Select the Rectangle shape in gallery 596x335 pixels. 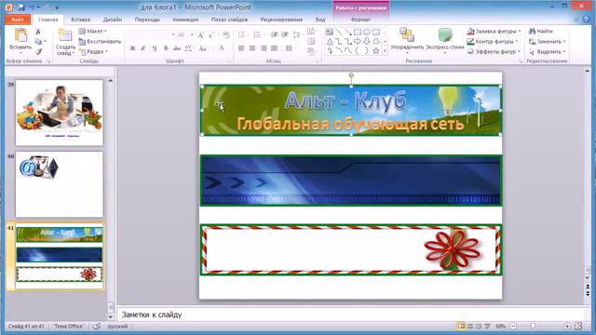[x=358, y=32]
